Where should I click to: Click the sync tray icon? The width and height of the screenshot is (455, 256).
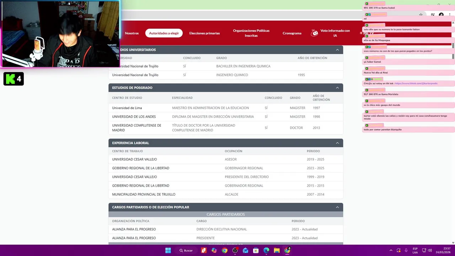click(x=398, y=250)
